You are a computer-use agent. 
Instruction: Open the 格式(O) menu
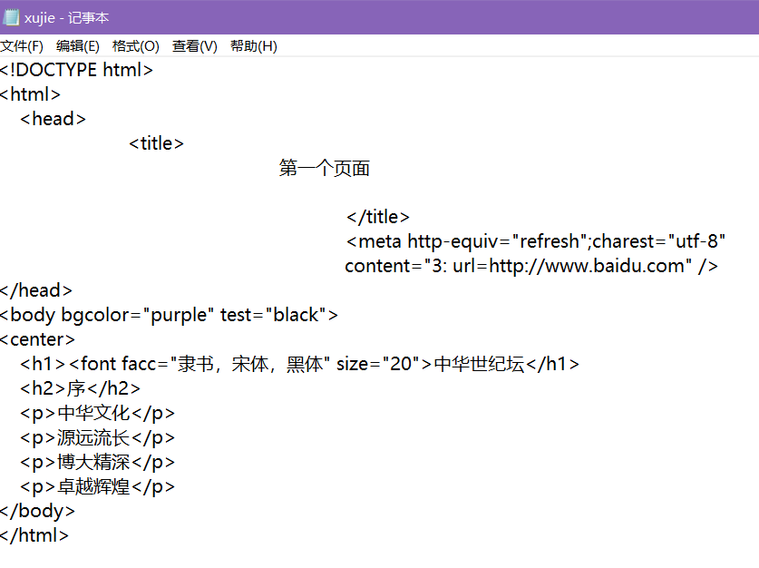pos(135,46)
